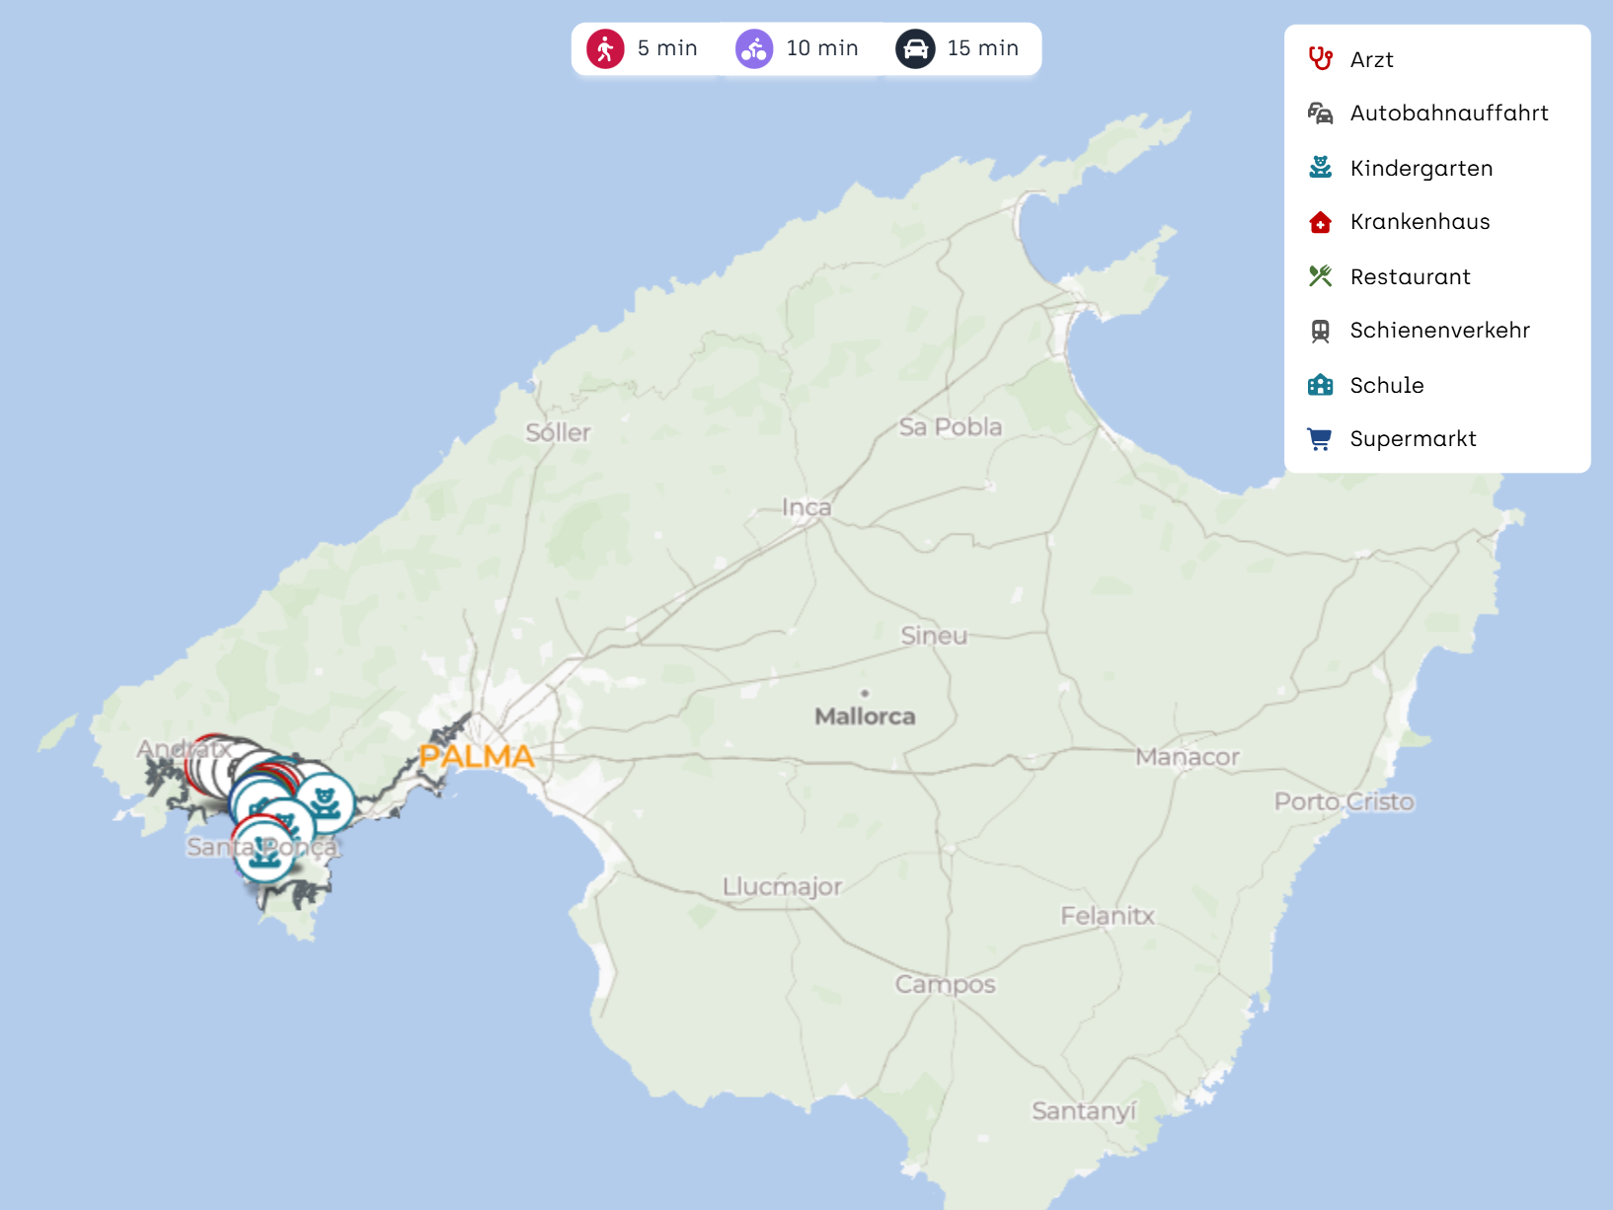Toggle the "5 min" walking distance label

point(667,48)
